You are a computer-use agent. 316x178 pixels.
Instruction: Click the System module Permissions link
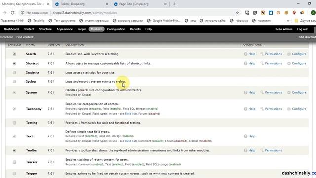[x=274, y=92]
